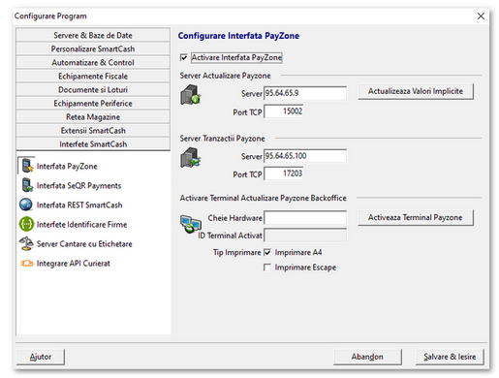Image resolution: width=499 pixels, height=378 pixels.
Task: Click the Configurare Interfata PayZone heading
Action: [x=238, y=36]
